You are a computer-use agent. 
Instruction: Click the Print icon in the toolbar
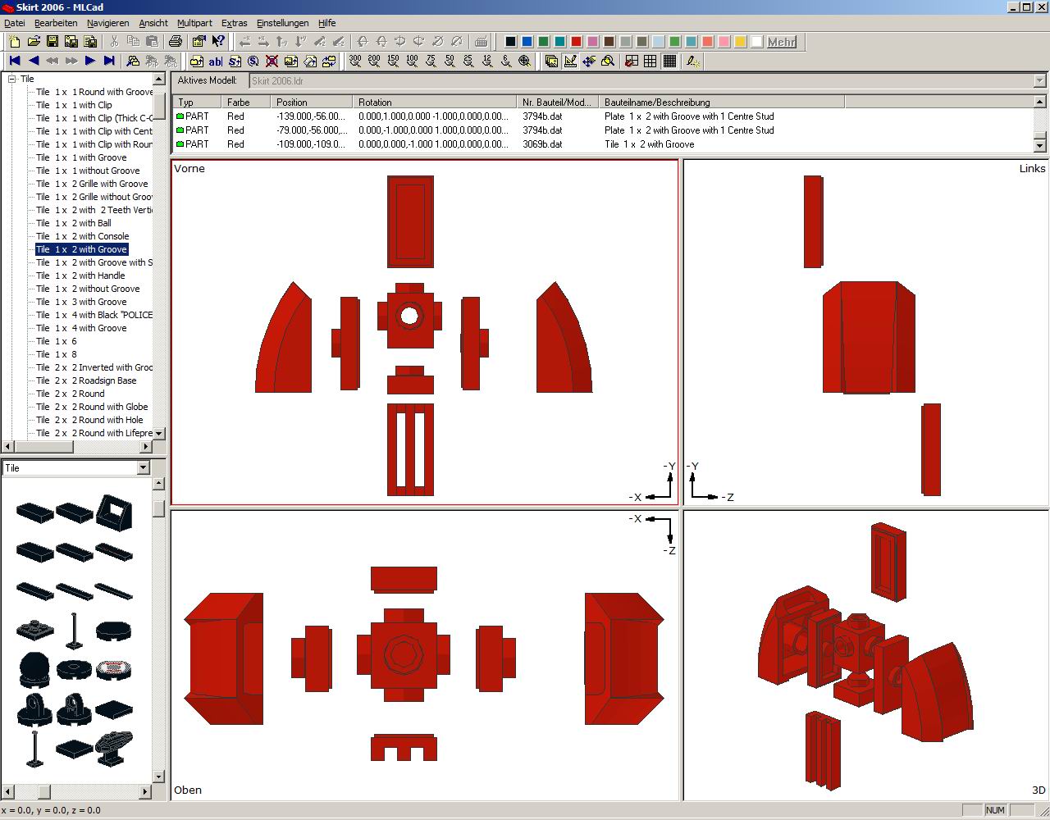(175, 41)
